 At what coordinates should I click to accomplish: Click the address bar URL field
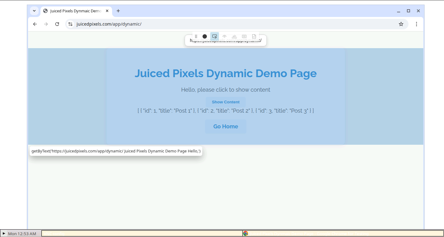click(x=216, y=24)
